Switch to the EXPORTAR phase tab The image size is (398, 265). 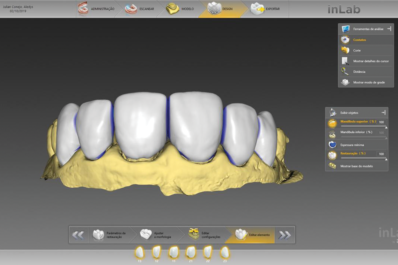(x=265, y=9)
